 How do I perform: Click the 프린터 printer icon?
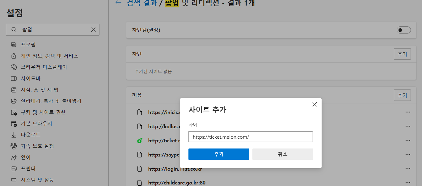pyautogui.click(x=14, y=168)
